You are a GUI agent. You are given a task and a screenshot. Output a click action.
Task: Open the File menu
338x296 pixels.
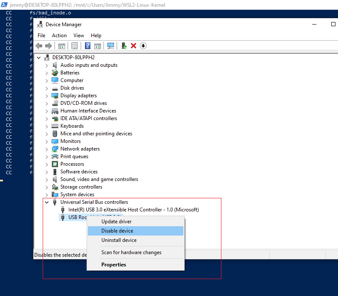(x=41, y=36)
